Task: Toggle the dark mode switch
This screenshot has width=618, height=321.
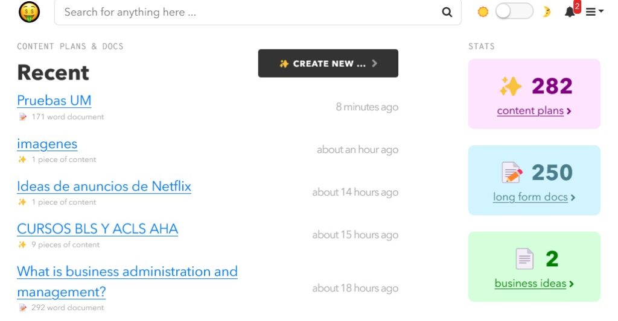Action: (x=514, y=11)
